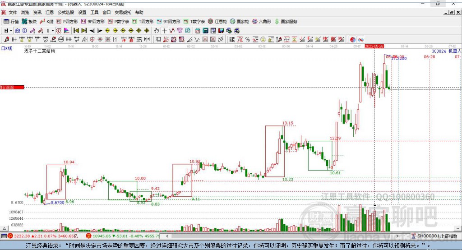The height and width of the screenshot is (250, 462).
Task: Select the hand pan tool
Action: click(157, 31)
